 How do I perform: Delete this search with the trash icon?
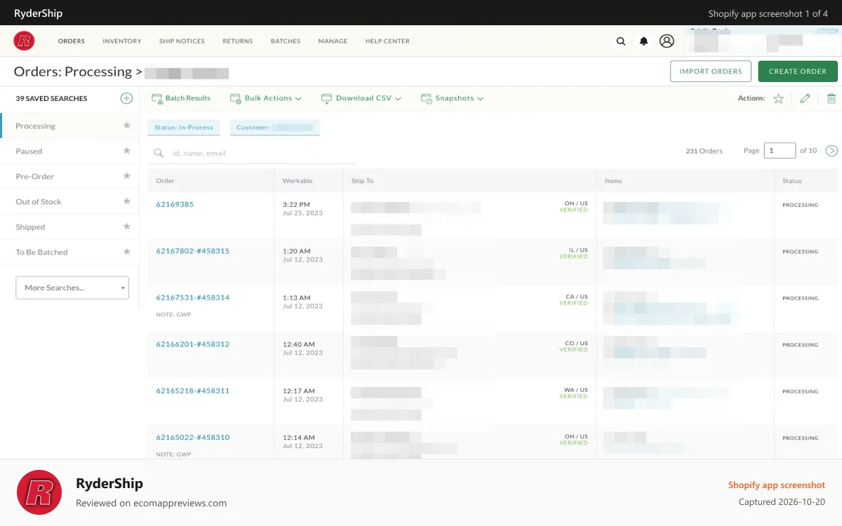[x=831, y=99]
